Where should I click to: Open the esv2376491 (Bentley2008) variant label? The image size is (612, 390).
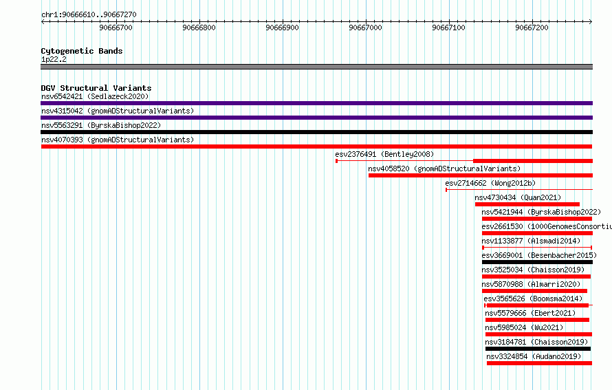tap(384, 154)
